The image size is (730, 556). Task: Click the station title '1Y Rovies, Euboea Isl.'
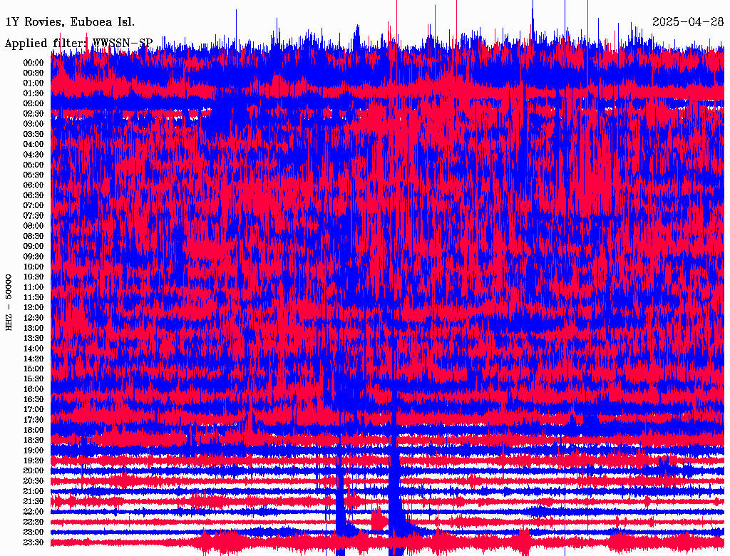(69, 21)
